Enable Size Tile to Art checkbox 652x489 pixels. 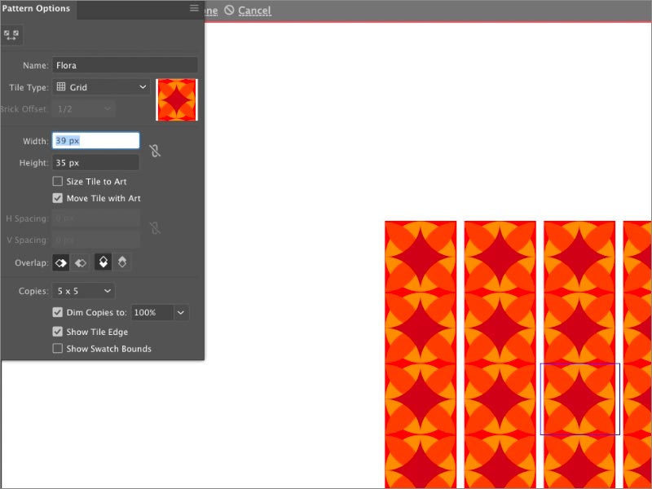coord(58,182)
